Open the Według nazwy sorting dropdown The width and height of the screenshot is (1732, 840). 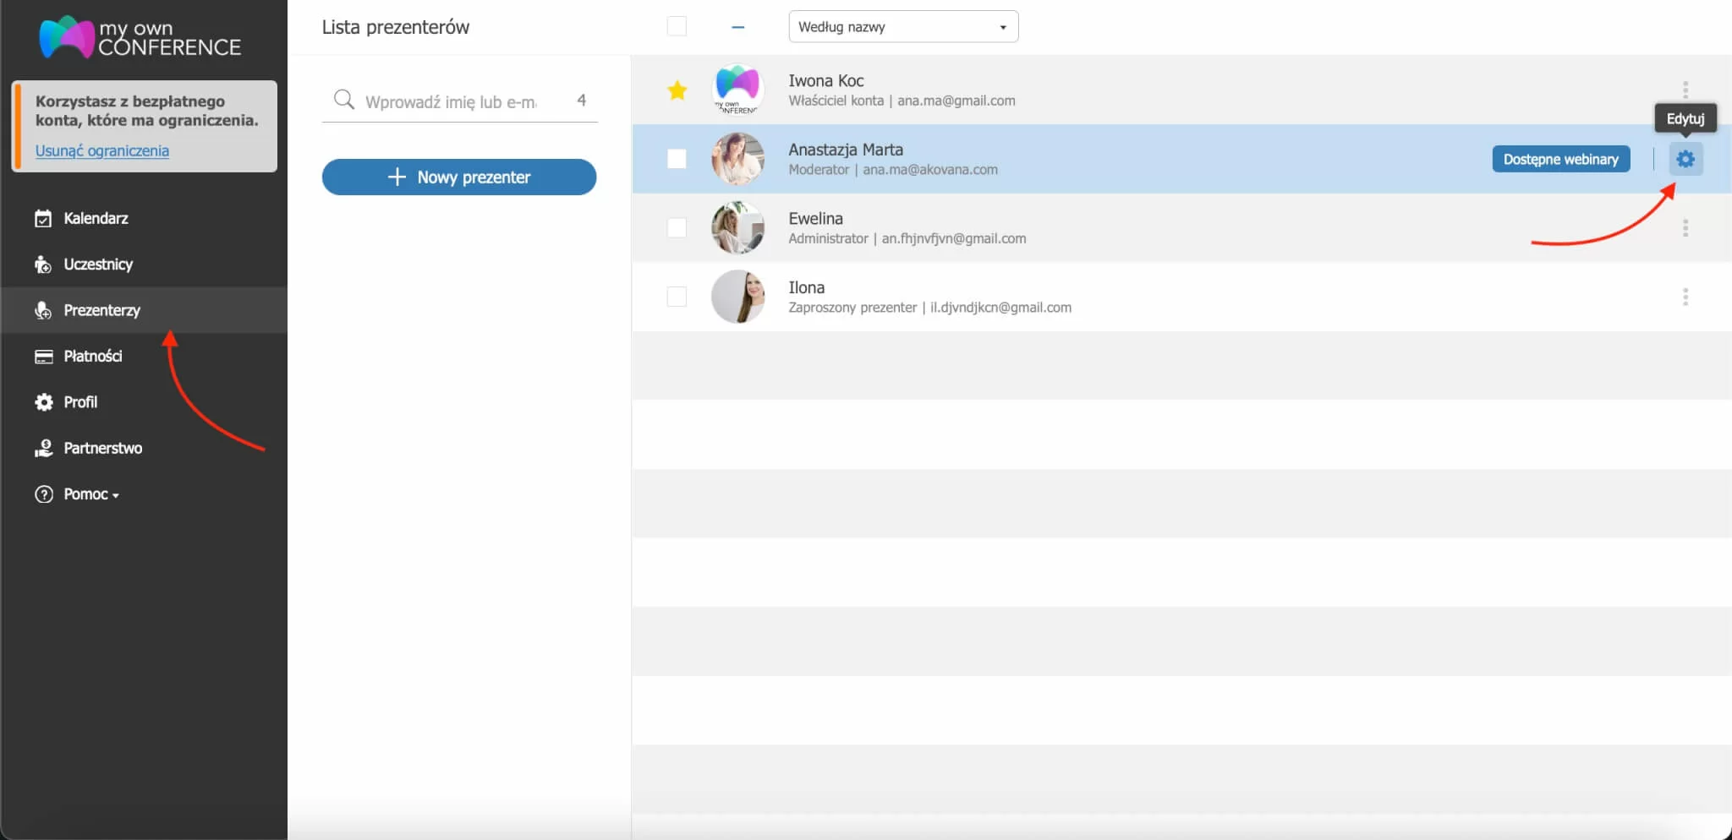pos(902,26)
